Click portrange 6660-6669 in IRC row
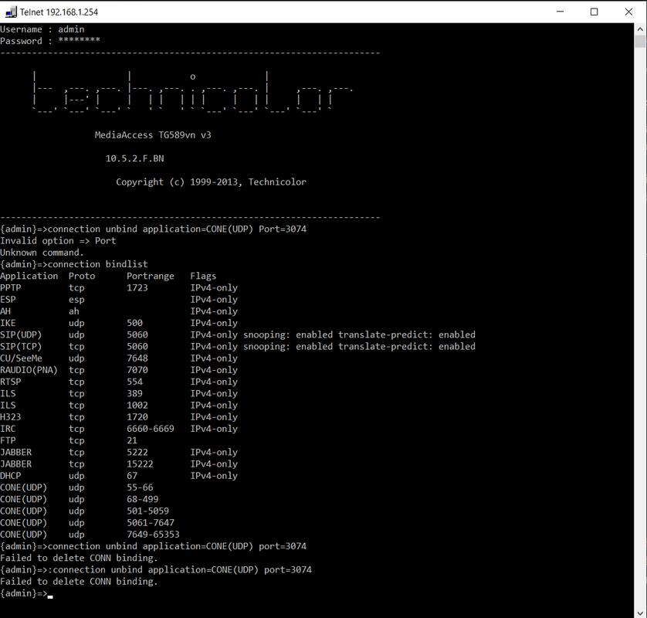The width and height of the screenshot is (647, 618). [151, 429]
